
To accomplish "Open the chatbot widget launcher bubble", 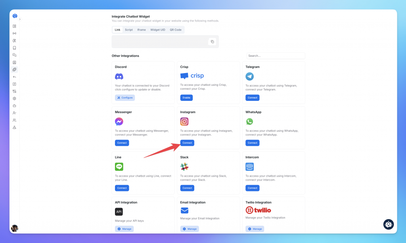I will point(389,224).
